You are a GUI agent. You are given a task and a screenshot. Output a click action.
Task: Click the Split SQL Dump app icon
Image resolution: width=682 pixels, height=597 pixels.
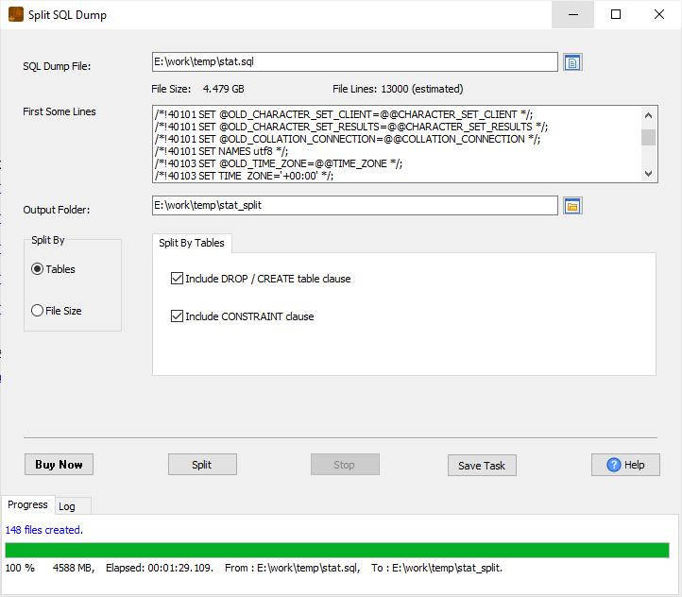15,15
